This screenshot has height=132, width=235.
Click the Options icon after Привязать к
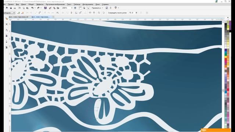[107, 8]
